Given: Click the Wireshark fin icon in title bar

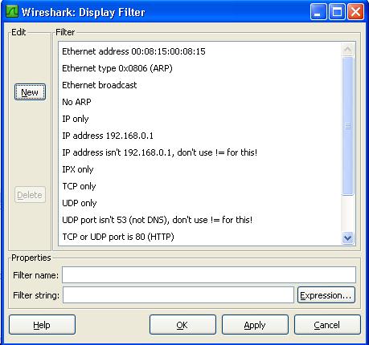Looking at the screenshot, I should 12,11.
